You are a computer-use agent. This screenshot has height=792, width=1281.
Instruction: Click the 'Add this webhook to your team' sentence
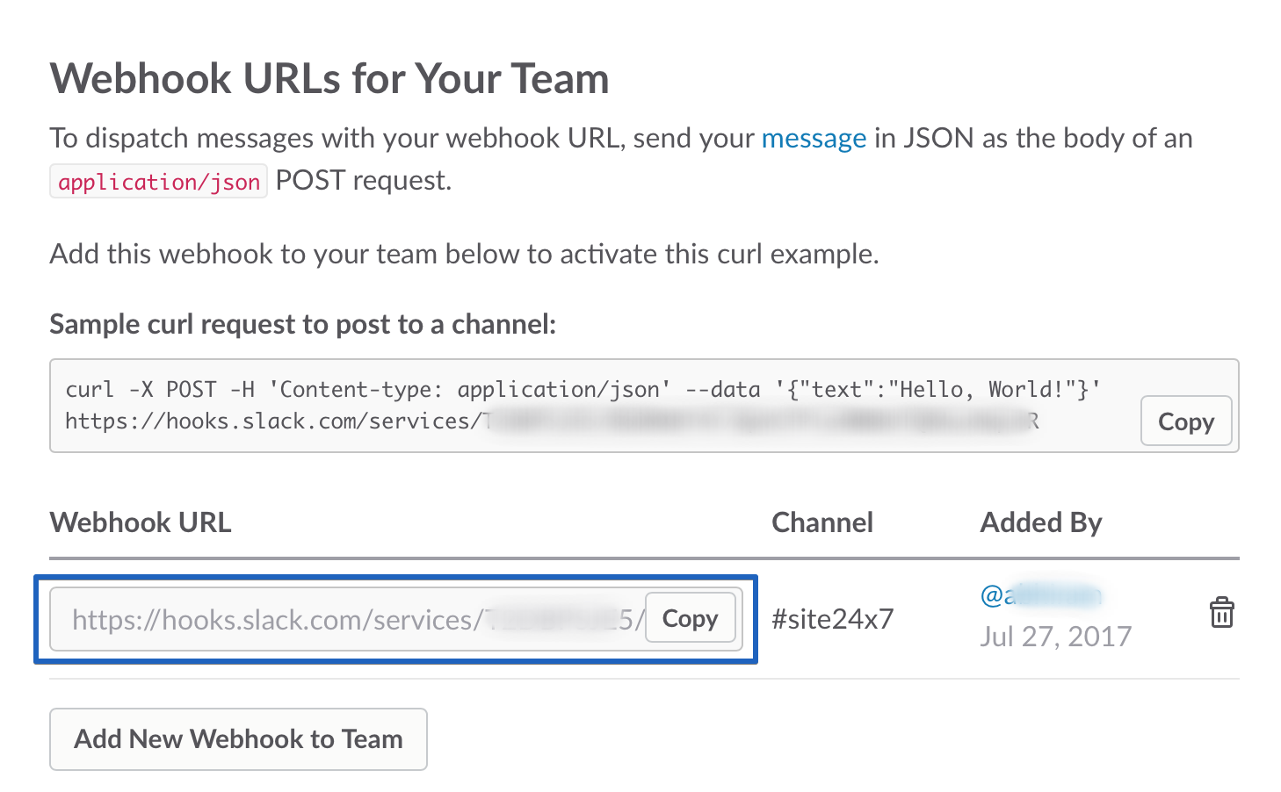[x=464, y=254]
